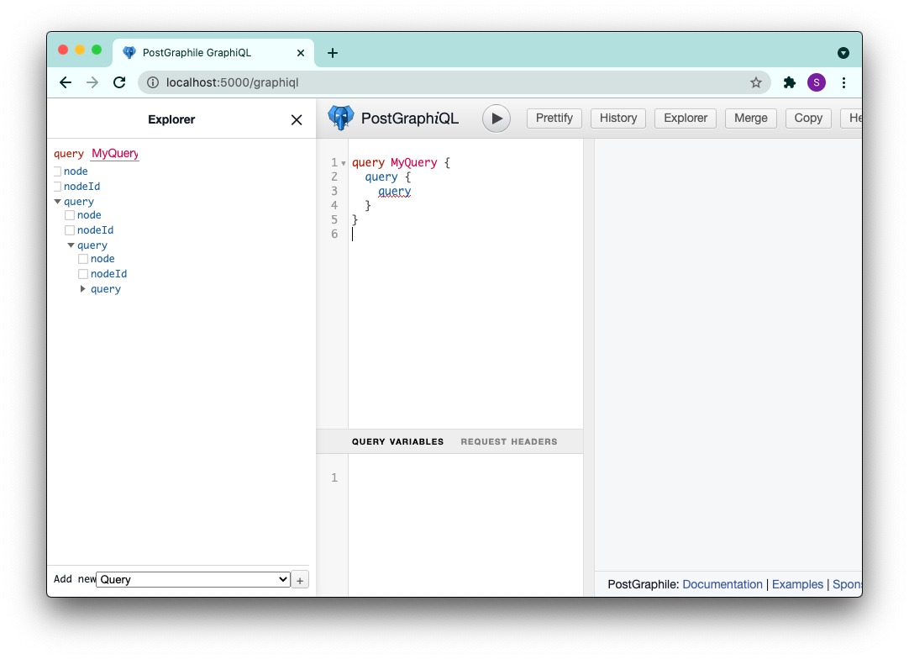
Task: Go back using the browser back arrow
Action: (x=66, y=82)
